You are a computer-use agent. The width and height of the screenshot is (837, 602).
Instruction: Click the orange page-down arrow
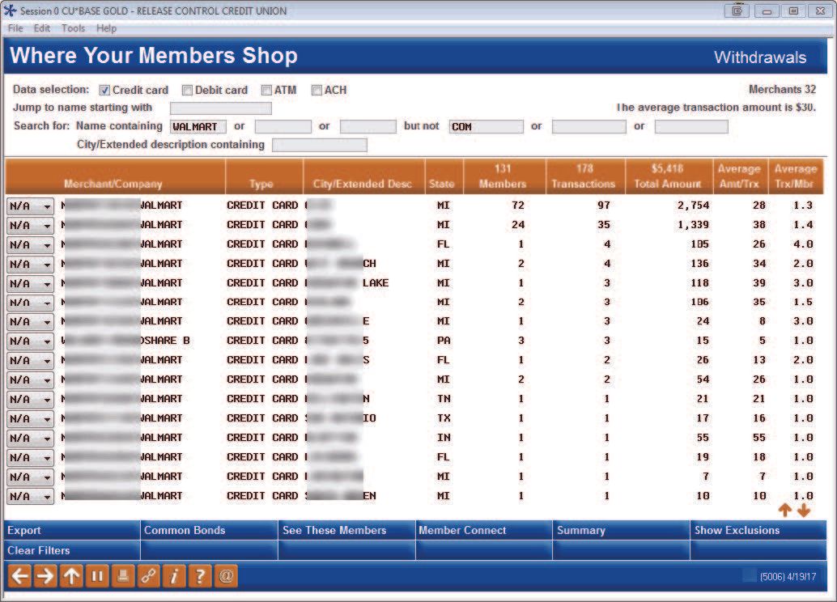click(803, 511)
